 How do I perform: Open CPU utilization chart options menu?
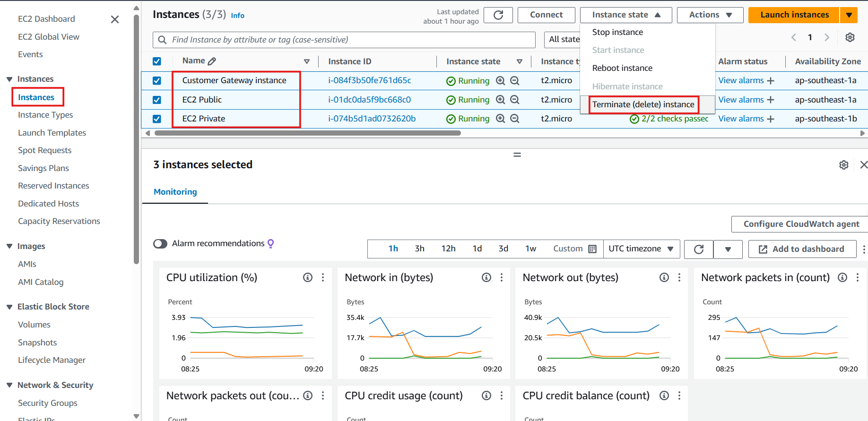323,277
